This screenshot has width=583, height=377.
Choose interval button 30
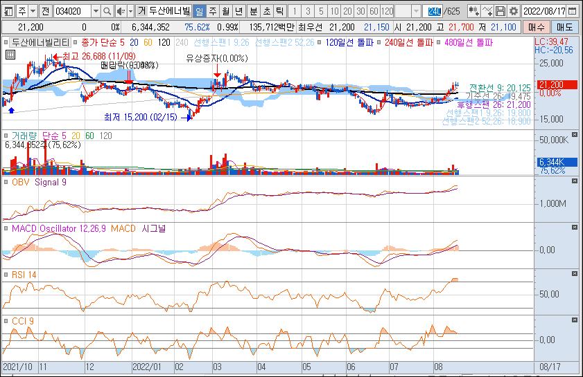[360, 12]
